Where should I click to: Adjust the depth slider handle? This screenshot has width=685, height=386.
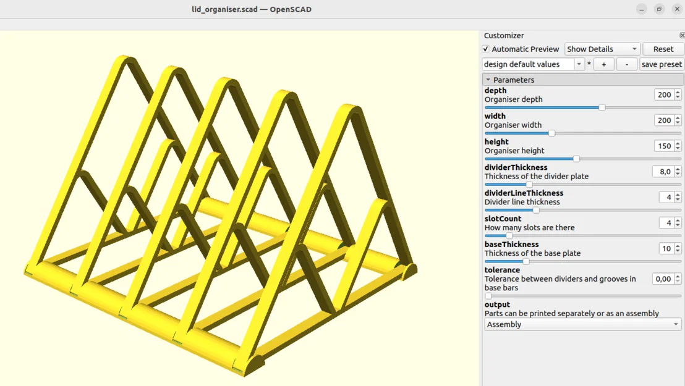coord(602,107)
